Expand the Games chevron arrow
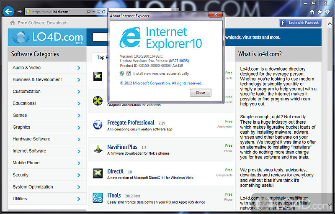Viewport: 335px width, 214px height. tap(79, 115)
